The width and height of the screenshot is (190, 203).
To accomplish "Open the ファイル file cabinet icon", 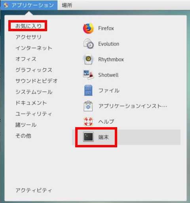I will [x=88, y=90].
